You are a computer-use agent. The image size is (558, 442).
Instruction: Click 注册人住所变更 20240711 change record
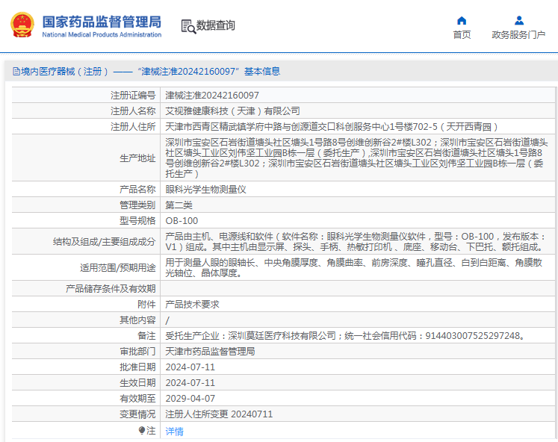pos(219,414)
